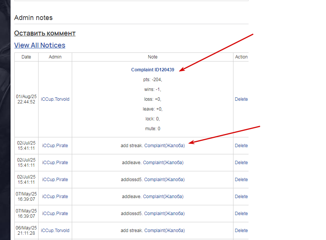Open the Оставить коммент link
The image size is (326, 240).
(45, 33)
